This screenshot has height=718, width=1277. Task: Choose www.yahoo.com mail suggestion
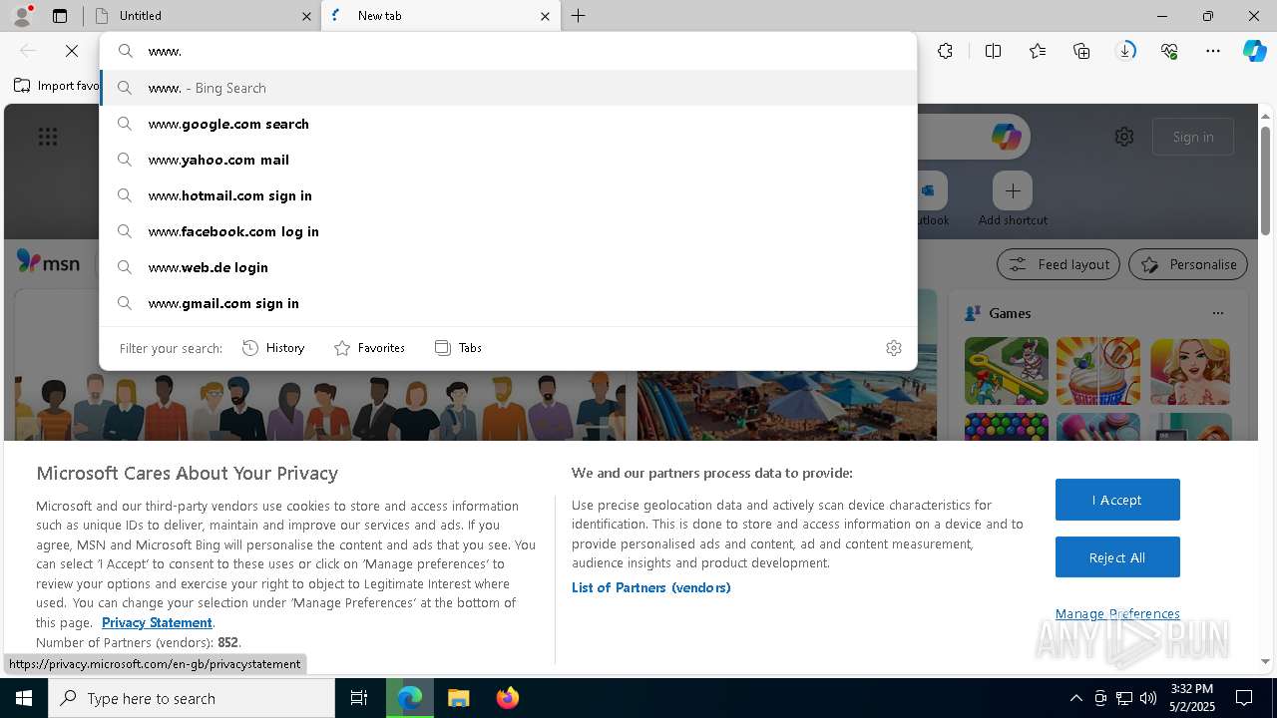coord(509,160)
